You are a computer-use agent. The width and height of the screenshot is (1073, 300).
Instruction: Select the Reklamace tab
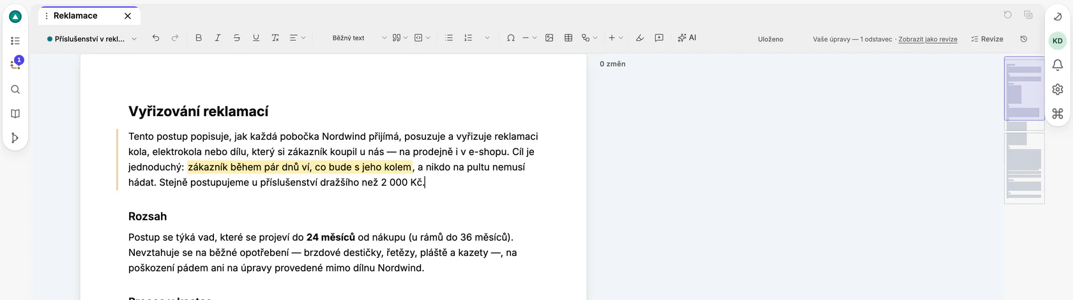click(75, 16)
